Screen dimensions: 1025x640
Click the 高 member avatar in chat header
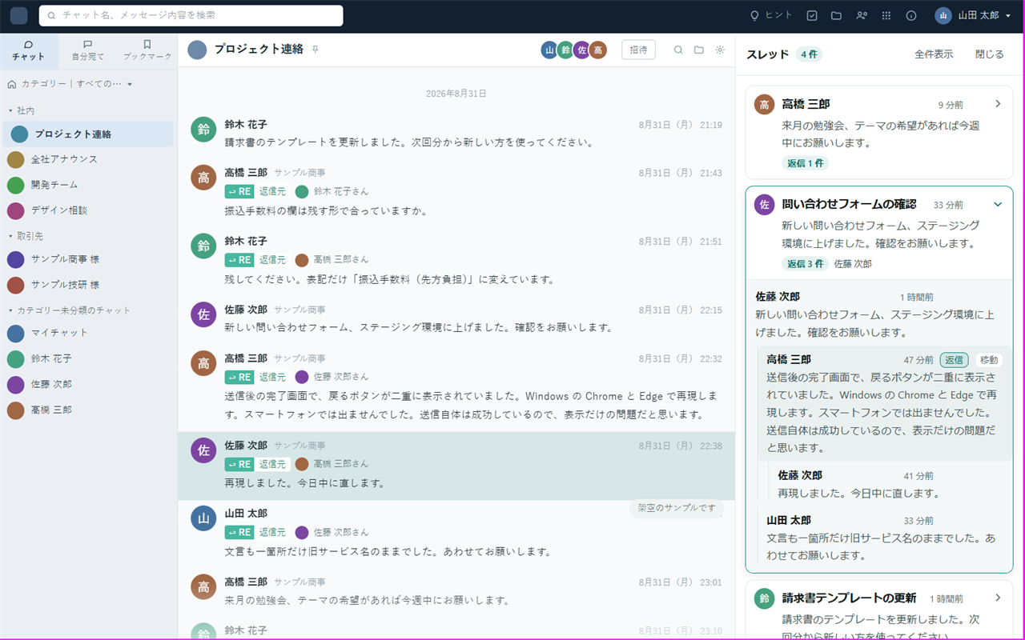tap(597, 50)
